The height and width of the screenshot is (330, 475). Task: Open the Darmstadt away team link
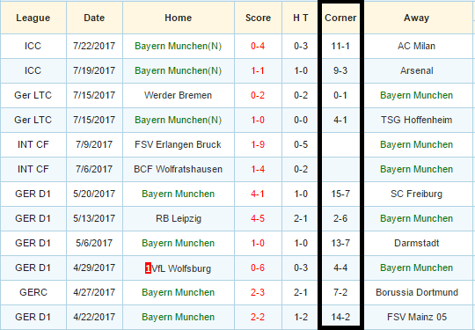[x=417, y=243]
